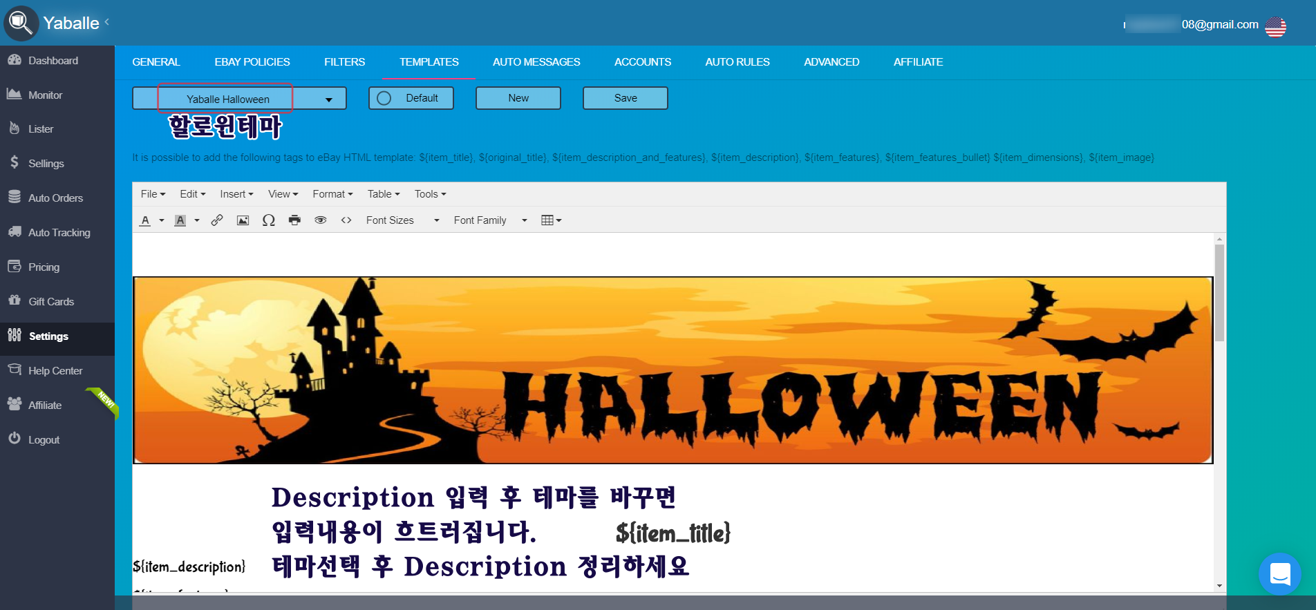
Task: Switch to the EBAY POLICIES tab
Action: (252, 62)
